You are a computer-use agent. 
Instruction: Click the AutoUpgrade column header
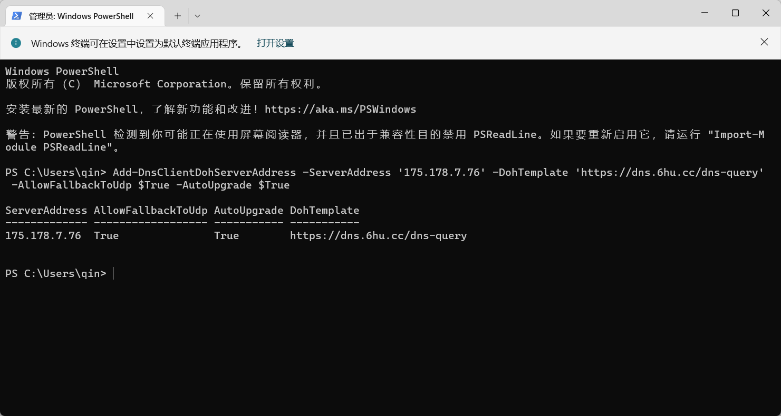pyautogui.click(x=249, y=211)
